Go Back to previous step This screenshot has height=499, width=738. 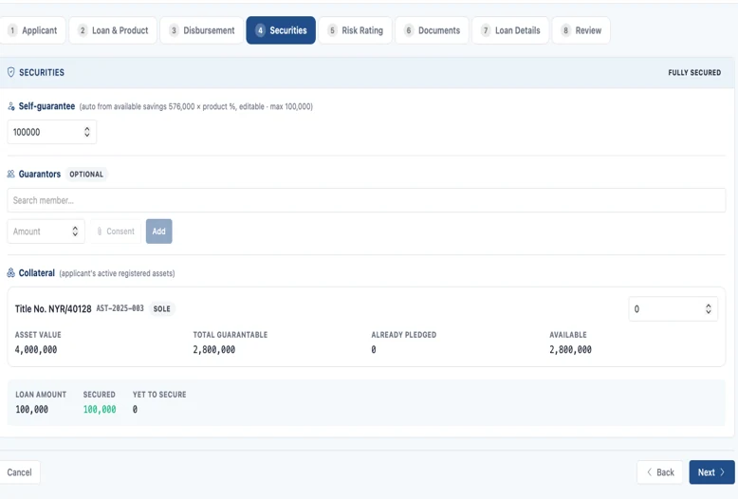(x=660, y=472)
